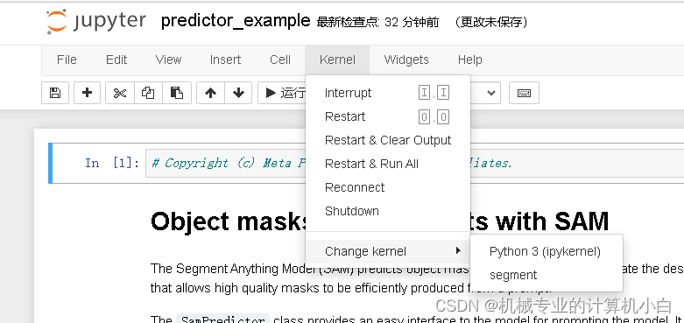Expand the Change kernel submenu

(388, 251)
